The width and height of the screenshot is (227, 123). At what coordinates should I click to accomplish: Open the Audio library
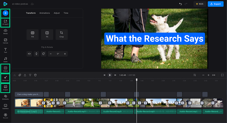[5, 60]
